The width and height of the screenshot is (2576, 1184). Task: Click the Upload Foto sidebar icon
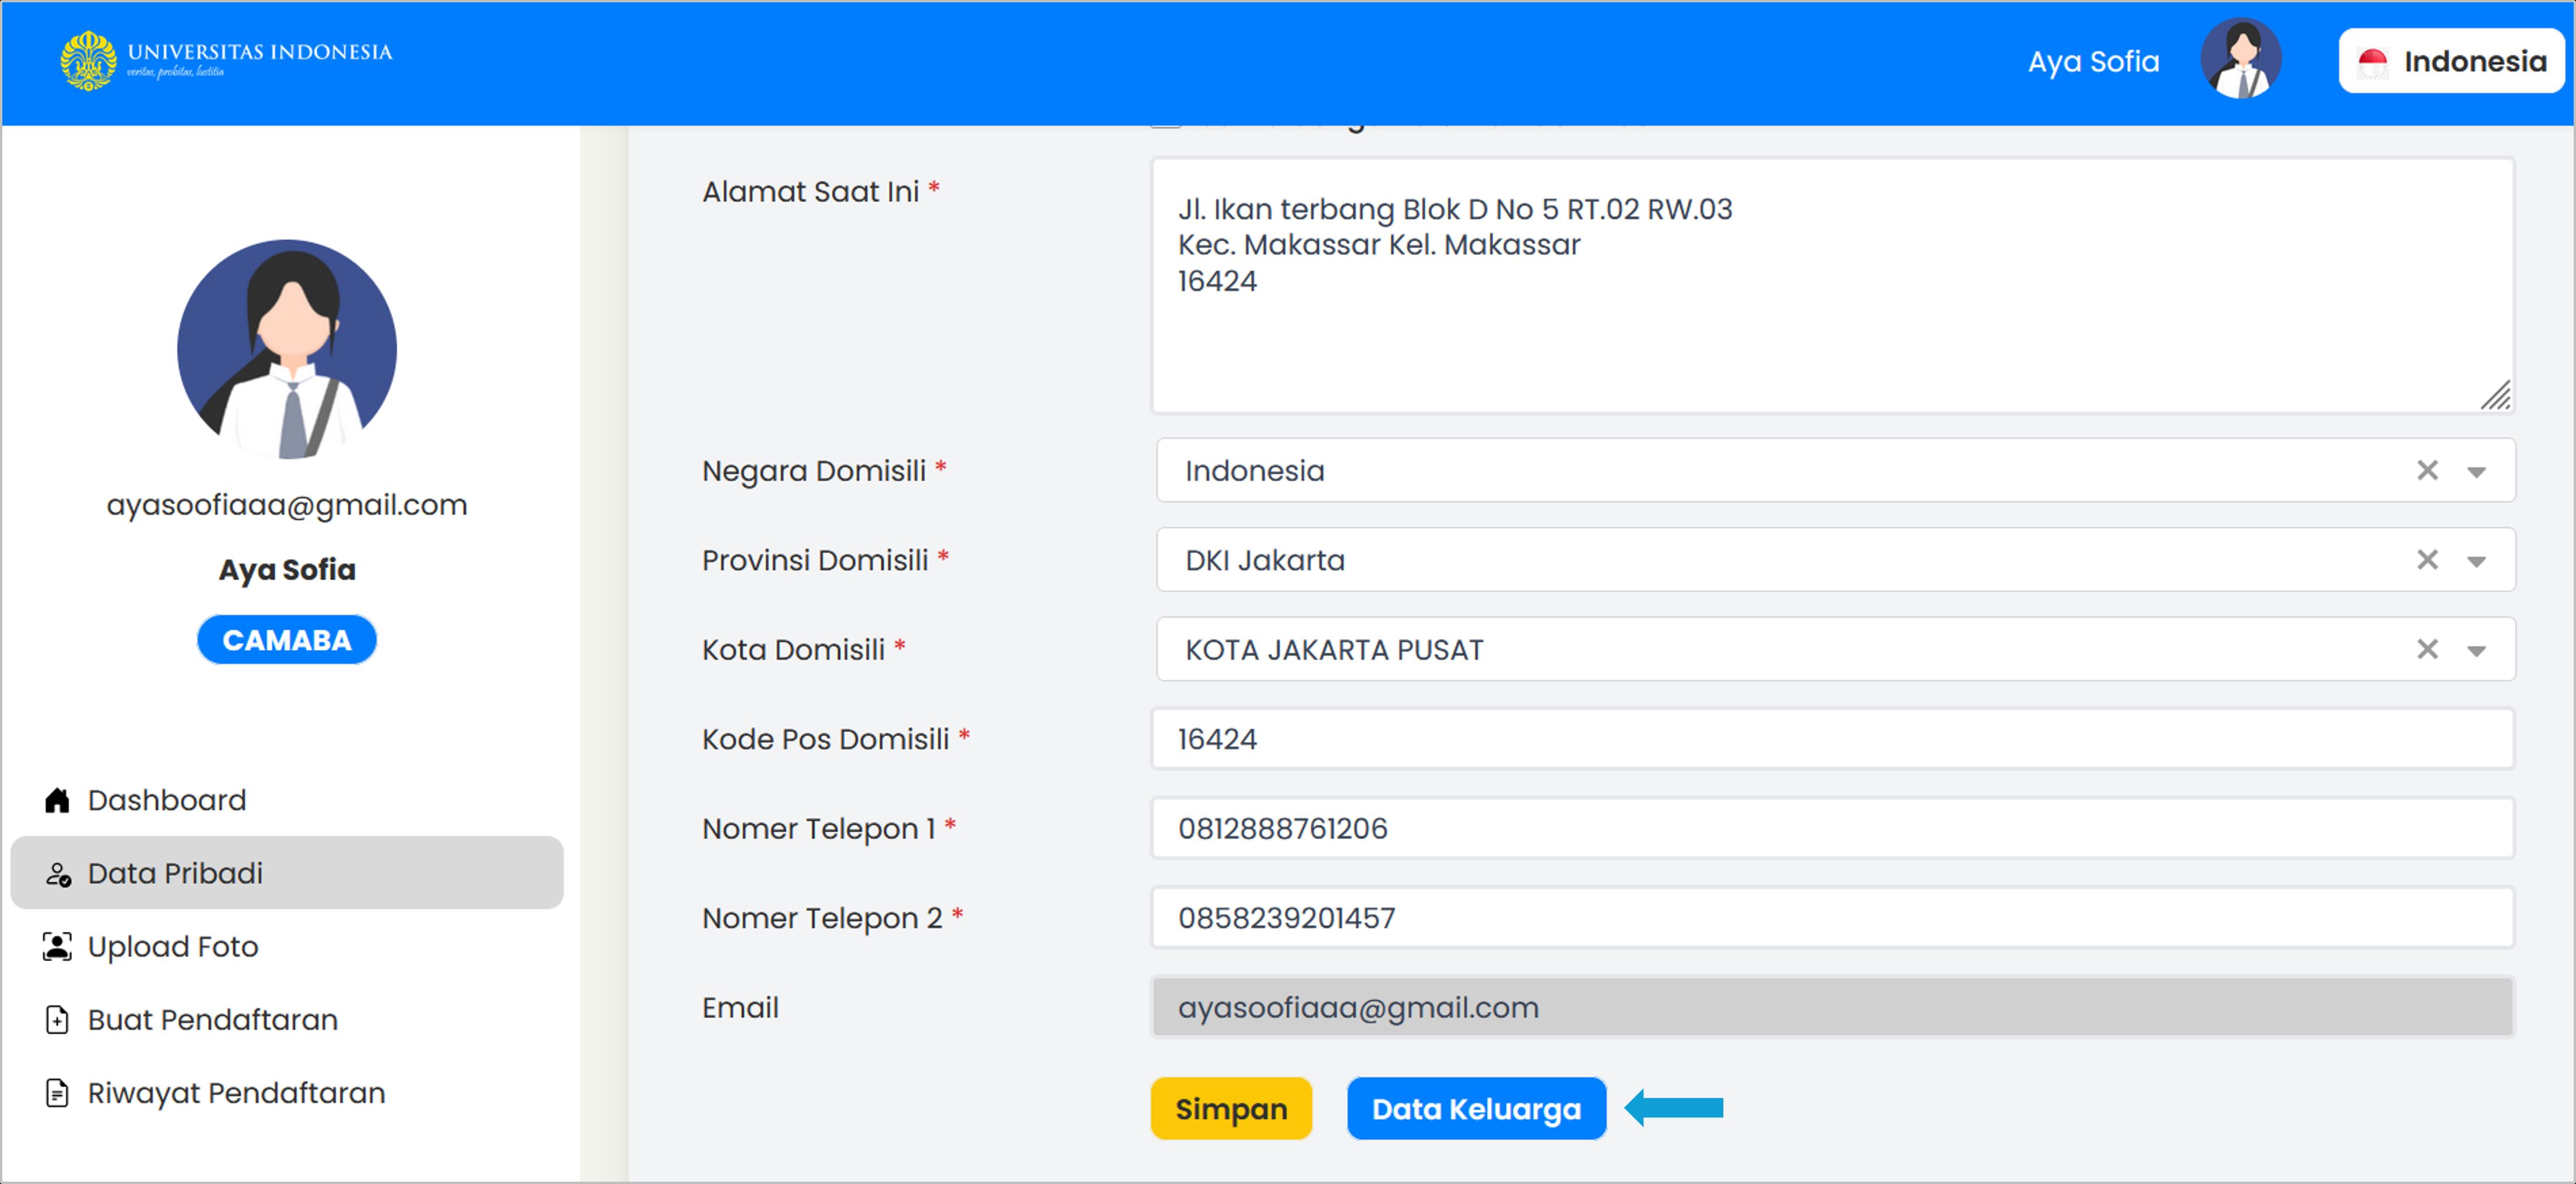coord(57,946)
